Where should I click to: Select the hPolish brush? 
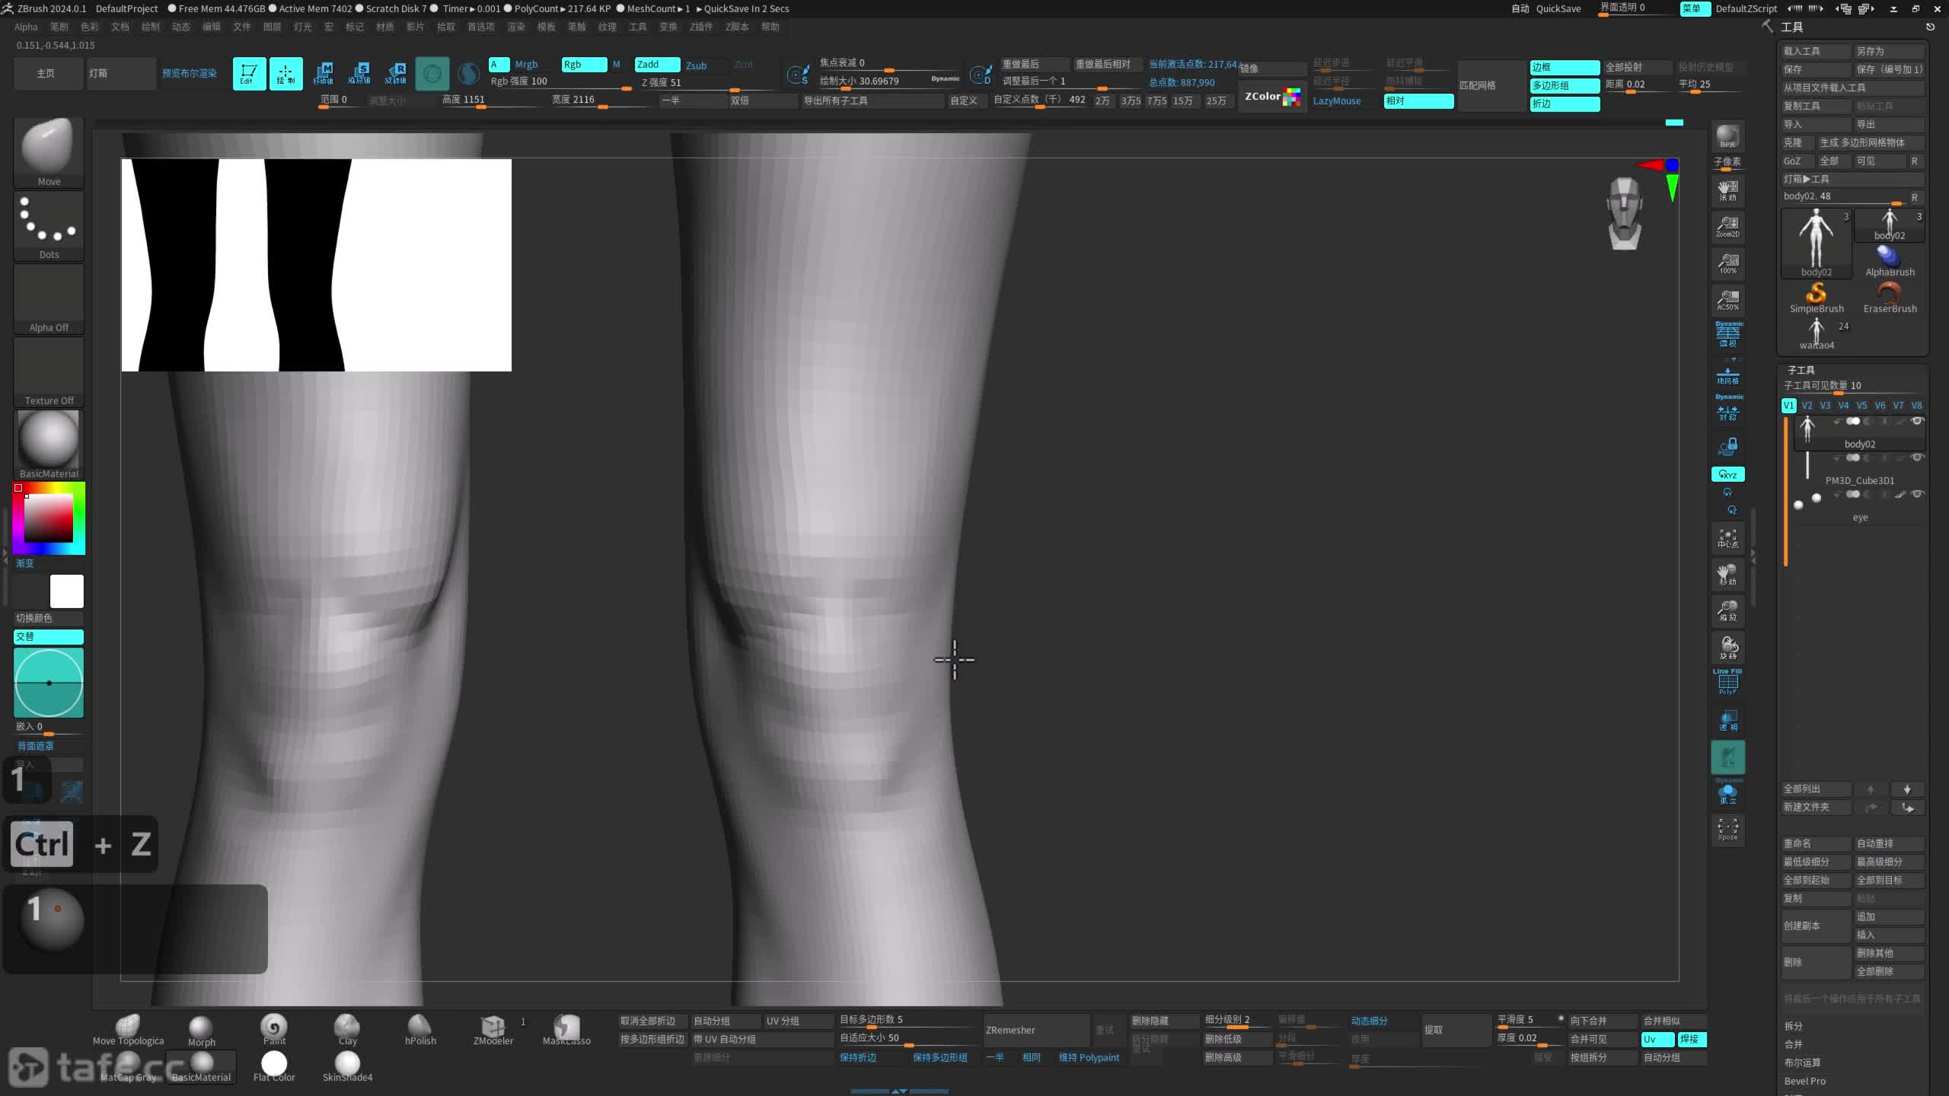tap(420, 1030)
